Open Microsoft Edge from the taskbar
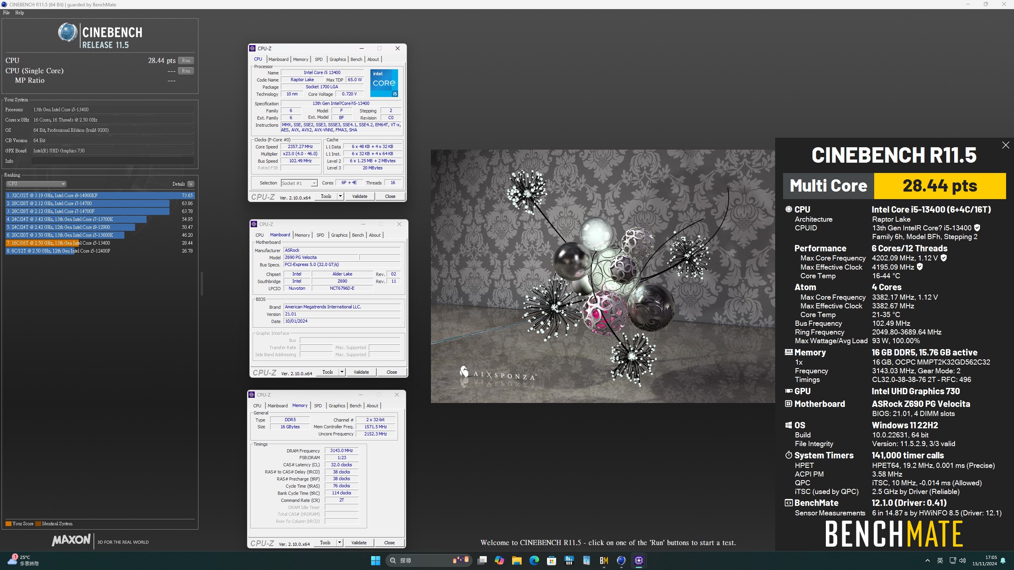 coord(534,560)
